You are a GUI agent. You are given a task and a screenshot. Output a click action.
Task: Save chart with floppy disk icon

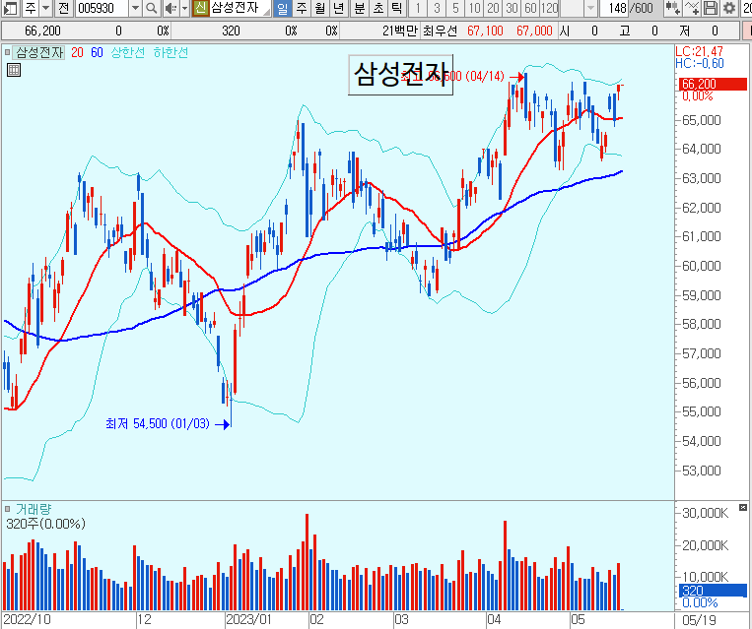711,8
